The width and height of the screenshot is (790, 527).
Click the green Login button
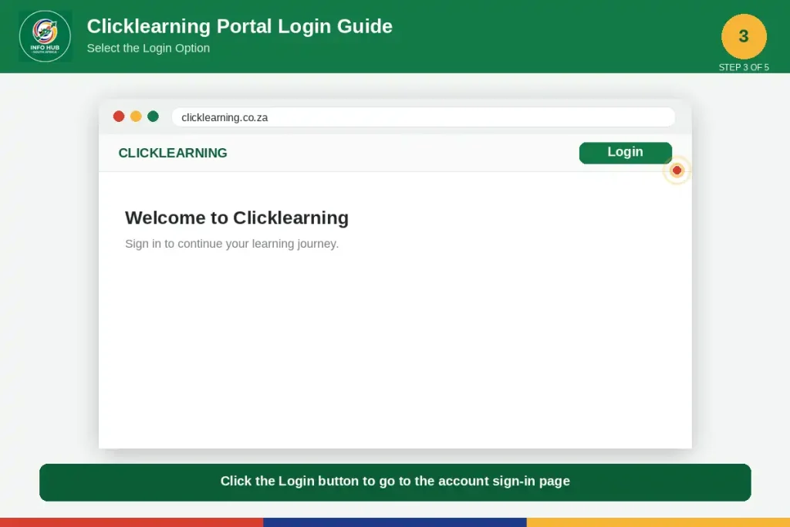[x=625, y=153]
